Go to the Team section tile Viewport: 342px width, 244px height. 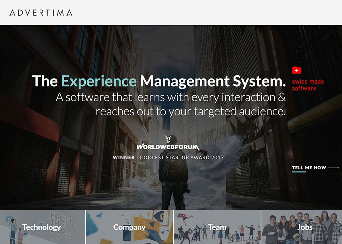[217, 227]
